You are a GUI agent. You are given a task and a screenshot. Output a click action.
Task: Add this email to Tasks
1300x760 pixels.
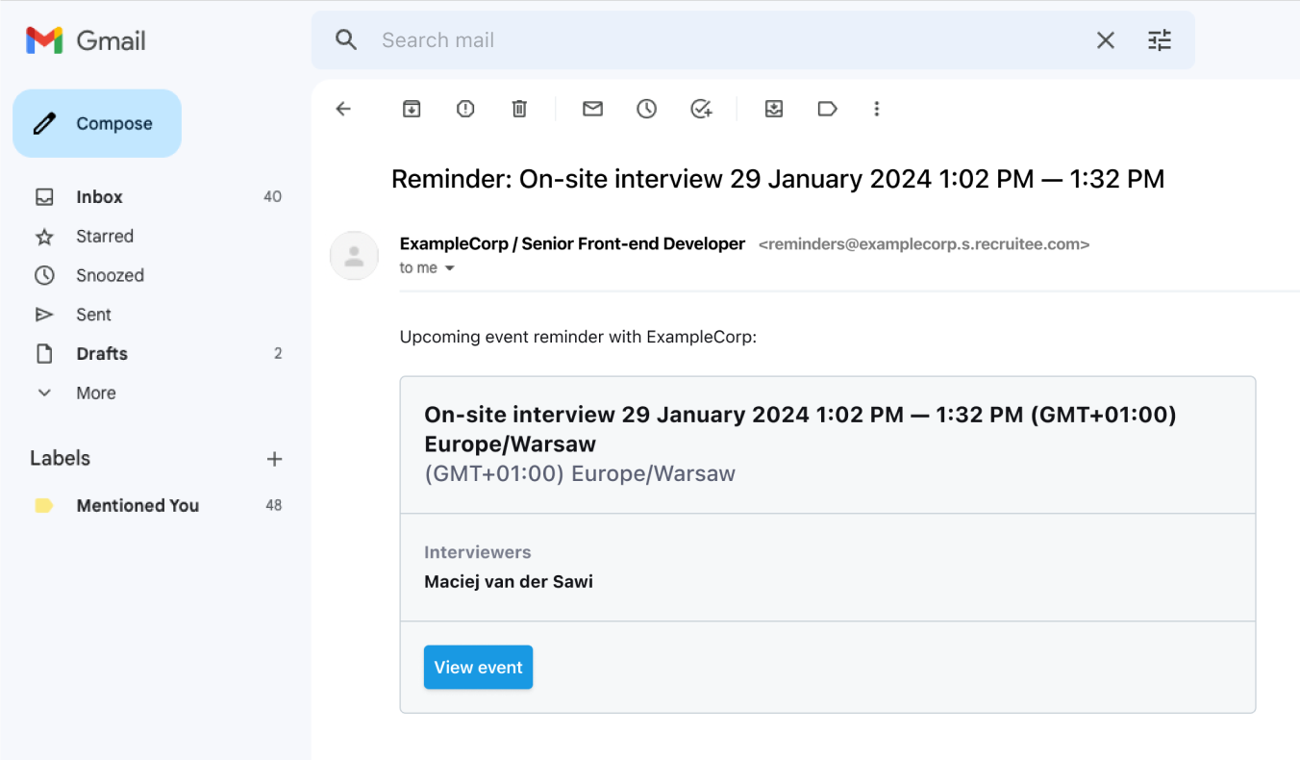[701, 109]
